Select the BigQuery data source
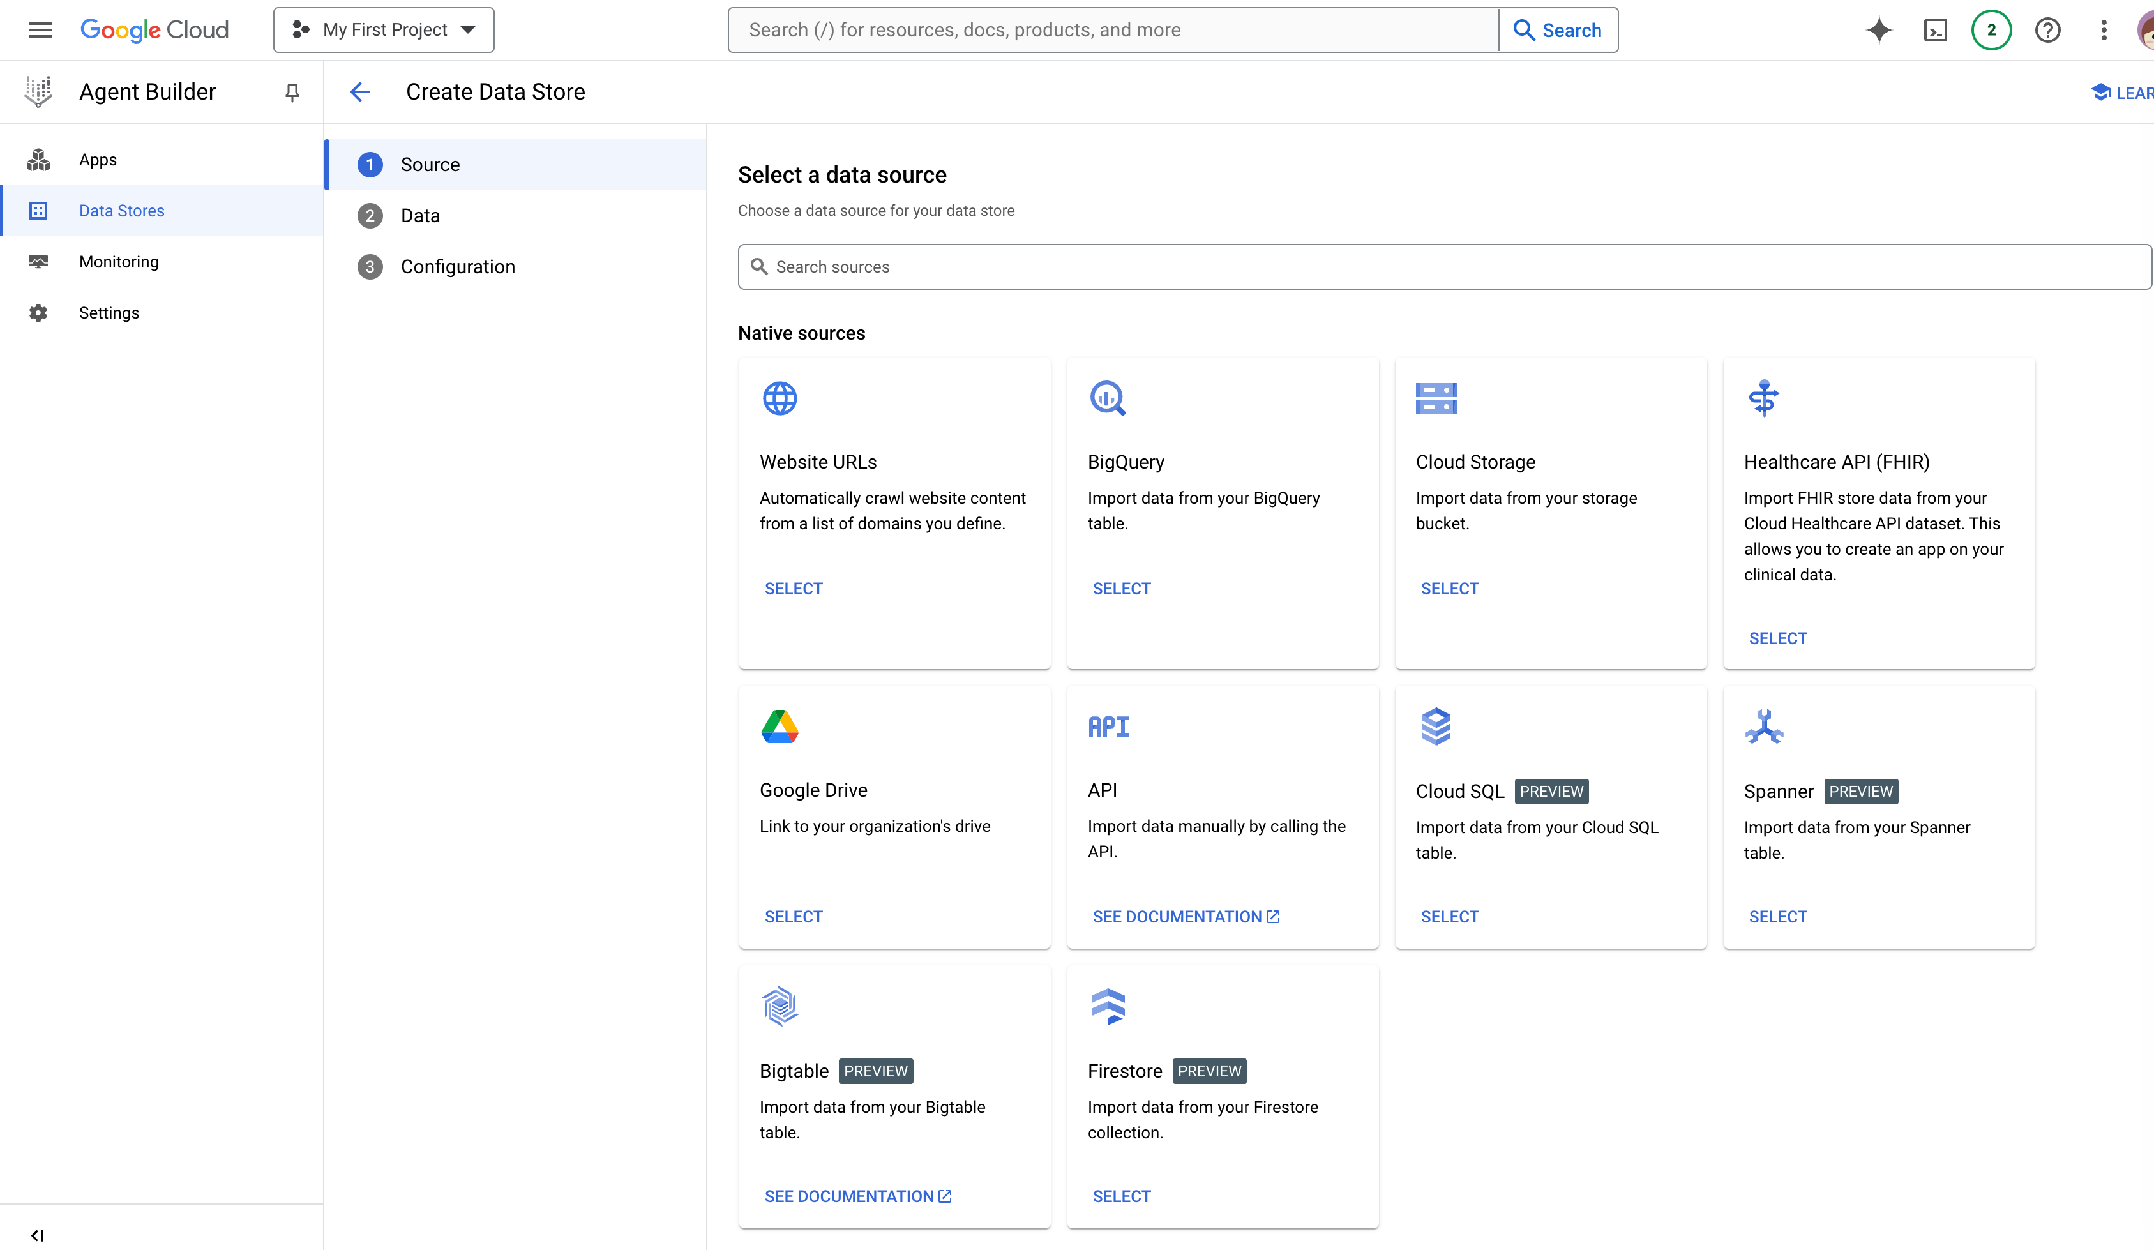This screenshot has height=1250, width=2154. coord(1120,588)
